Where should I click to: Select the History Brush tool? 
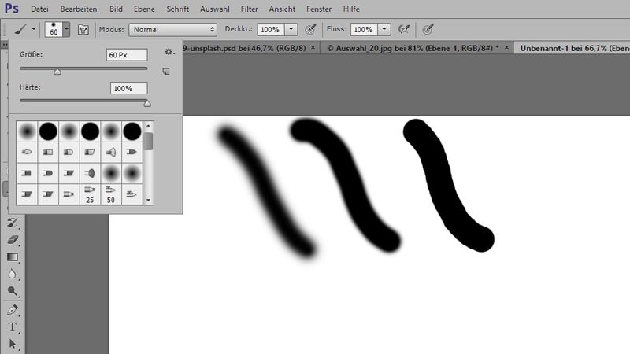click(13, 223)
